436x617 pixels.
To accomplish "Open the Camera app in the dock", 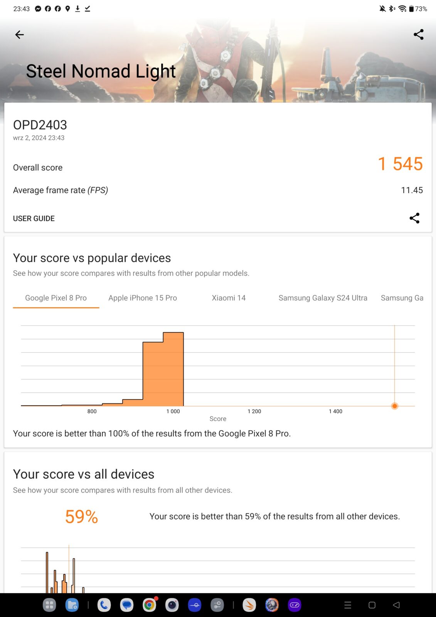I will [172, 605].
